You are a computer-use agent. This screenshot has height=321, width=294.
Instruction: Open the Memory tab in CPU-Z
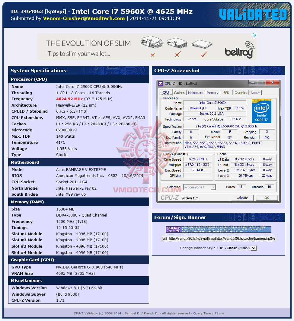pos(213,93)
